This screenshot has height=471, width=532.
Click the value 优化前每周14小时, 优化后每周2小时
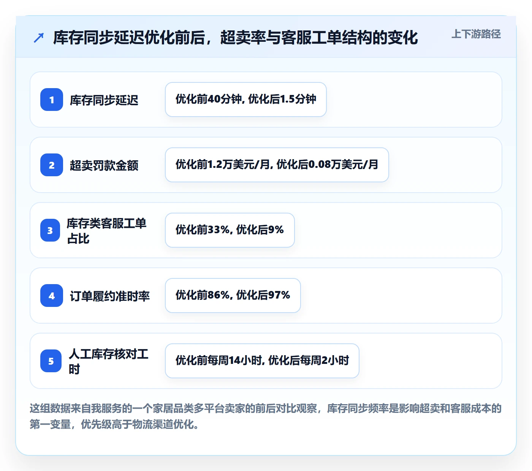coord(262,361)
